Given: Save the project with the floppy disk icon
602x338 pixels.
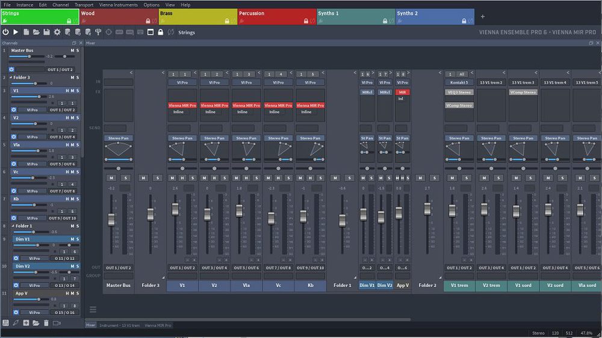Looking at the screenshot, I should click(x=46, y=32).
